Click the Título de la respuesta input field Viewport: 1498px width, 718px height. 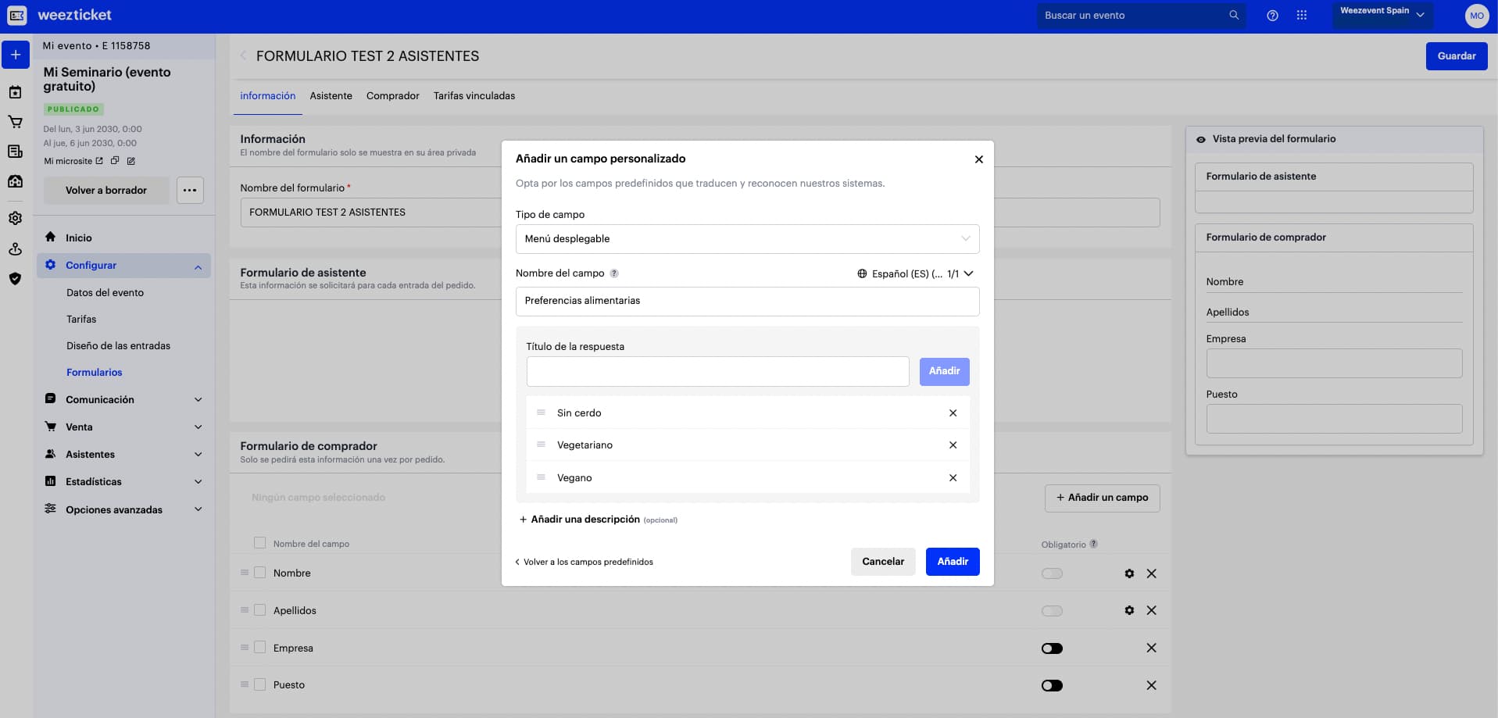tap(717, 371)
